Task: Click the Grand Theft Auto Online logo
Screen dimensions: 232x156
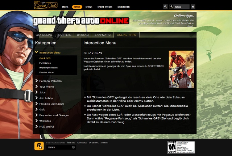Action: pyautogui.click(x=81, y=21)
